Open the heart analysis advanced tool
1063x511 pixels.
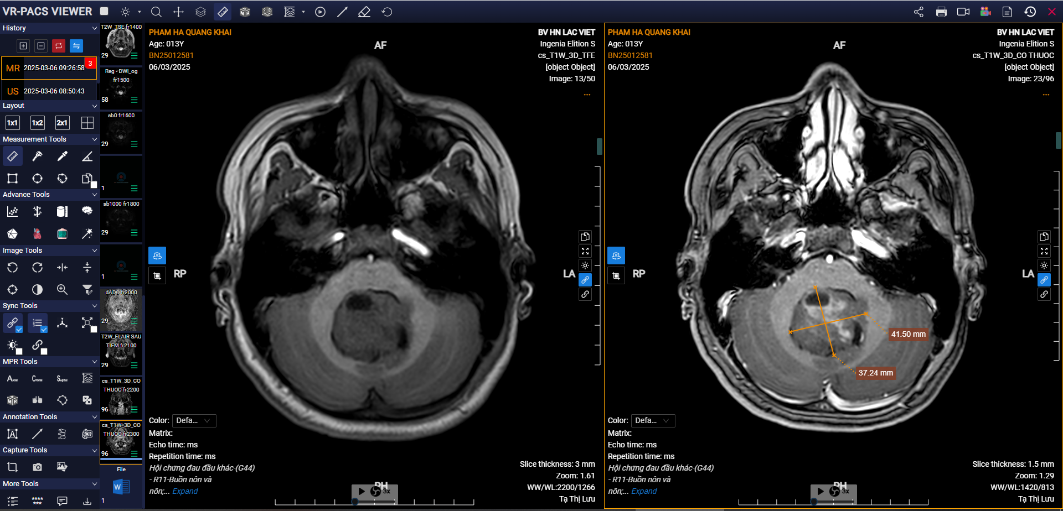[x=37, y=234]
